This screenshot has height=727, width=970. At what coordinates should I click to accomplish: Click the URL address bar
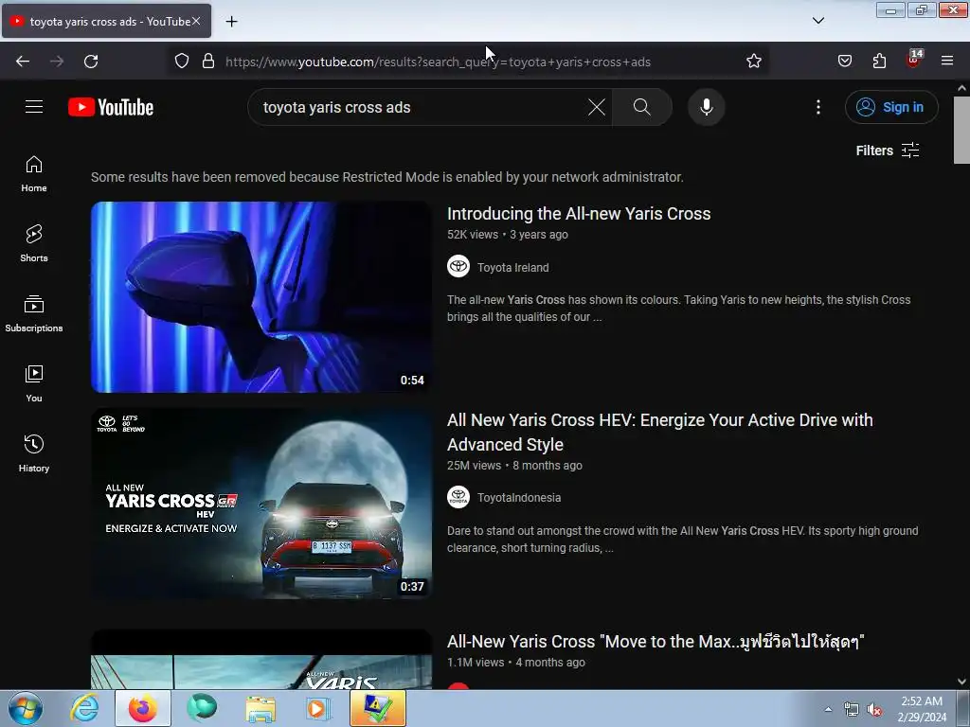click(x=470, y=62)
